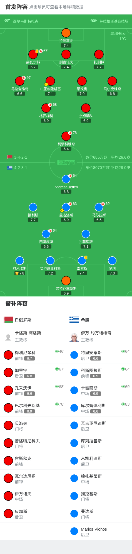Viewport: 132px width, 554px height.
Task: Open substitute 特里安蒂斯 details
Action: pos(99,355)
